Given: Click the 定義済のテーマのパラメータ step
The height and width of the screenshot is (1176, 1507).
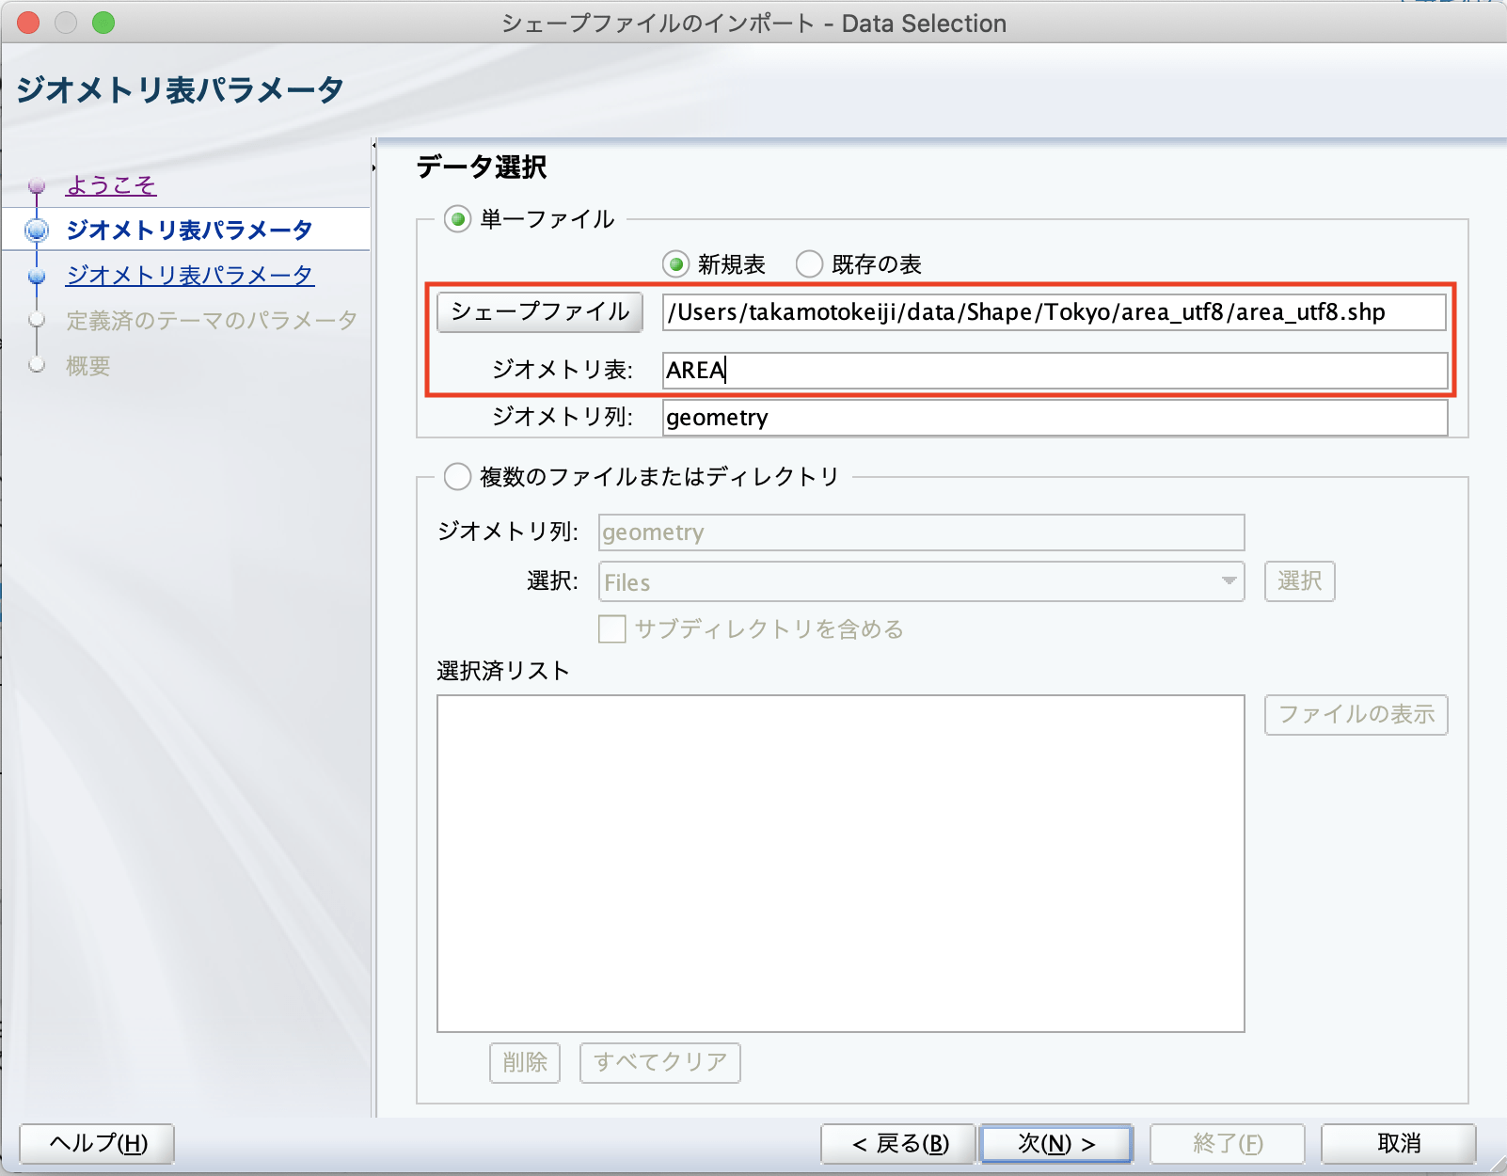Looking at the screenshot, I should pyautogui.click(x=212, y=321).
